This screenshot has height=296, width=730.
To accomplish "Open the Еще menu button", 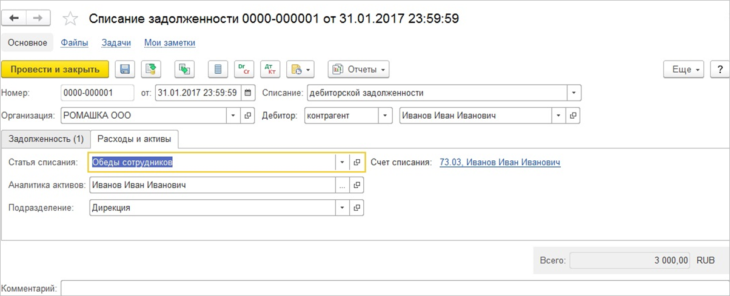I will point(685,69).
